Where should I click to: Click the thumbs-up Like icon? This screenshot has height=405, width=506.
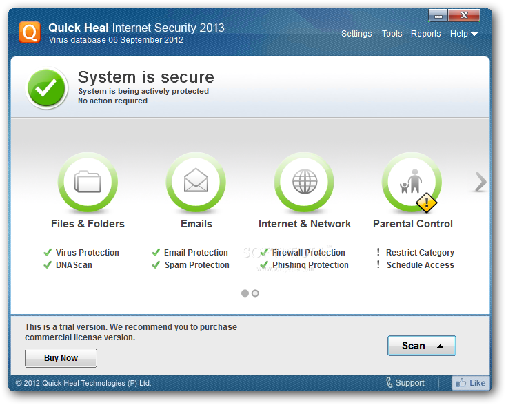(461, 383)
